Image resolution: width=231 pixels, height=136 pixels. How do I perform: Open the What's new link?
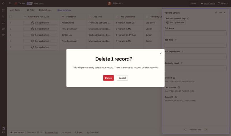pos(209,3)
